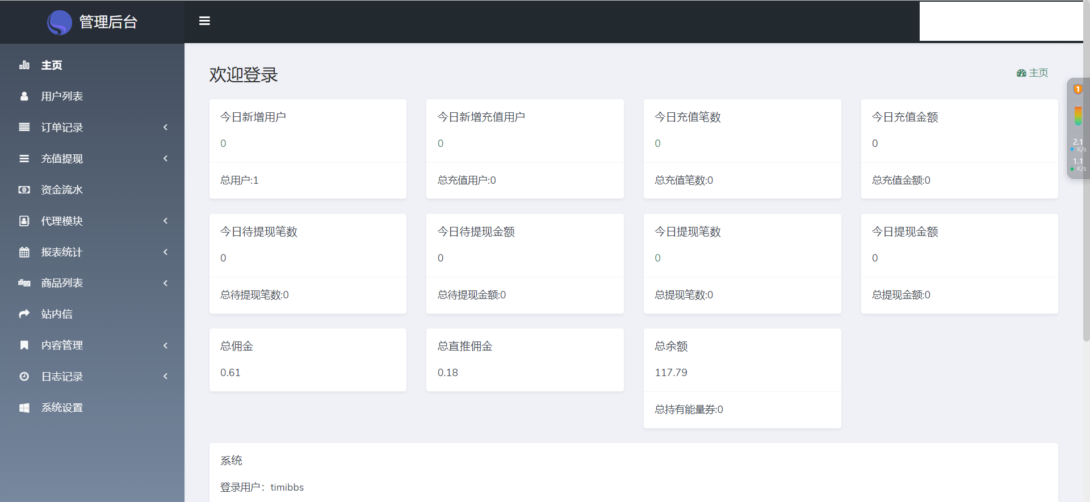Expand the 代理模块 submenu chevron

click(x=165, y=221)
